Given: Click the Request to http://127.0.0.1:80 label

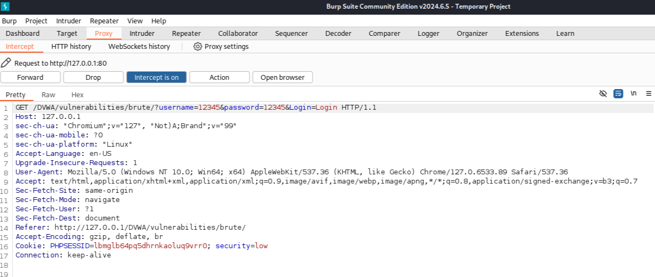Looking at the screenshot, I should coord(60,64).
